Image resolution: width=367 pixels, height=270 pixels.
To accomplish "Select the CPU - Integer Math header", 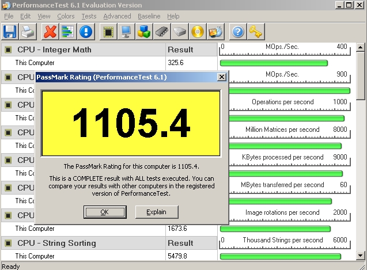I will click(x=54, y=50).
